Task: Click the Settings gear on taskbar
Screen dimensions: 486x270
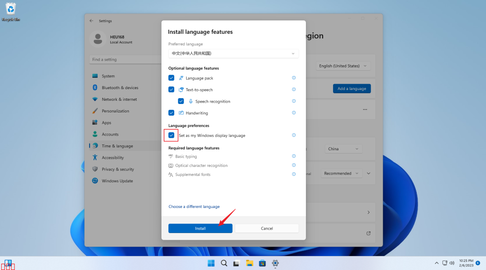Action: pyautogui.click(x=275, y=263)
